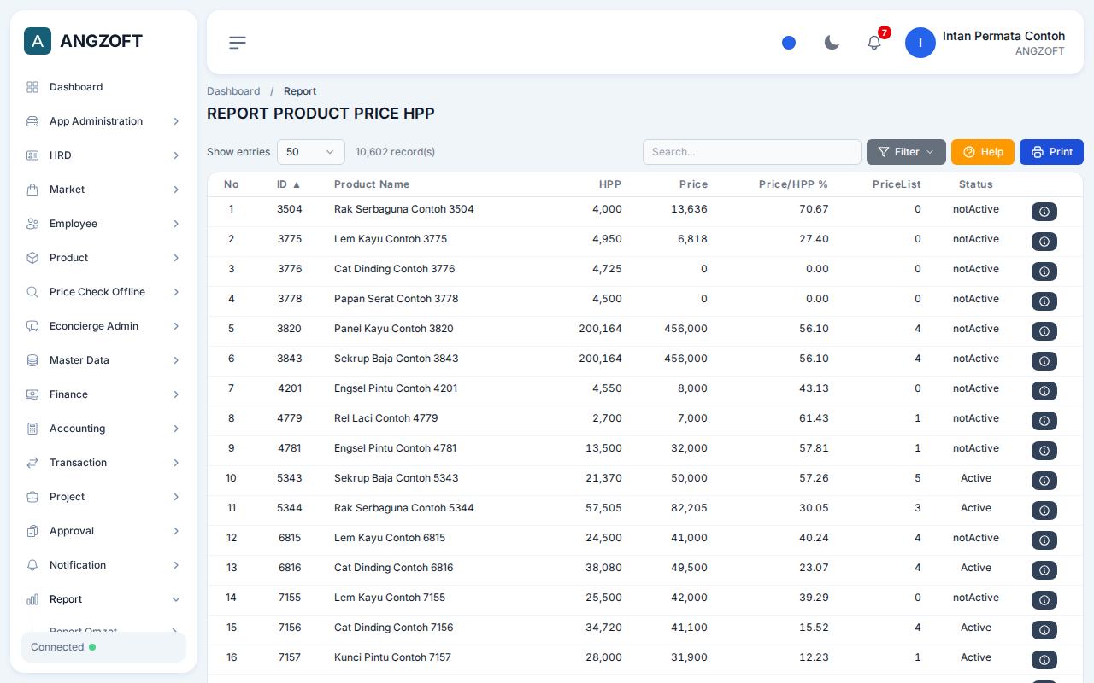The image size is (1094, 683).
Task: Focus the Search input field
Action: tap(752, 152)
